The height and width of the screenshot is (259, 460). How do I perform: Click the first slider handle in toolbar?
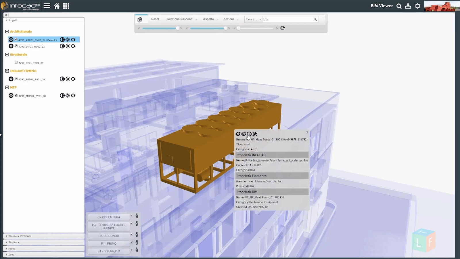(178, 28)
